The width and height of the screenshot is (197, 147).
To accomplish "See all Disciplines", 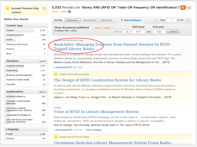I will 42,61.
